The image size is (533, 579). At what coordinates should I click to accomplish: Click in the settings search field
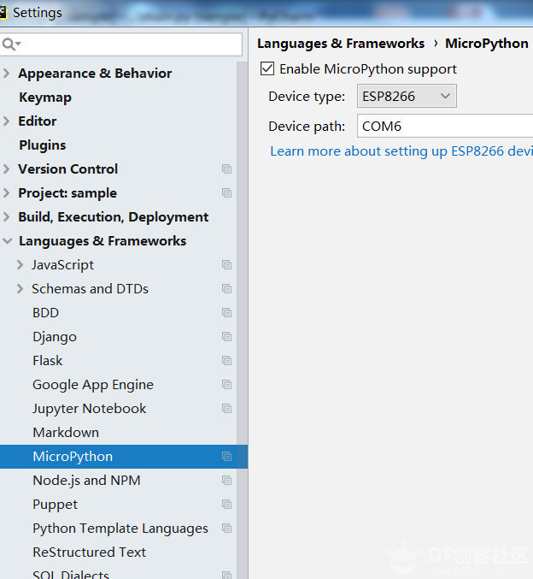(x=121, y=44)
